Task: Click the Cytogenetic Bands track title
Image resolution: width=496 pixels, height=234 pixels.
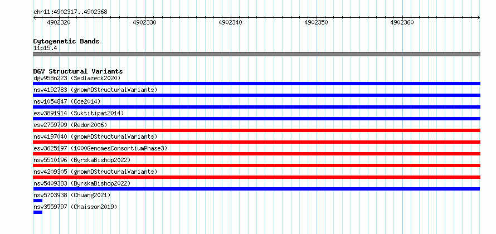Action: 66,41
